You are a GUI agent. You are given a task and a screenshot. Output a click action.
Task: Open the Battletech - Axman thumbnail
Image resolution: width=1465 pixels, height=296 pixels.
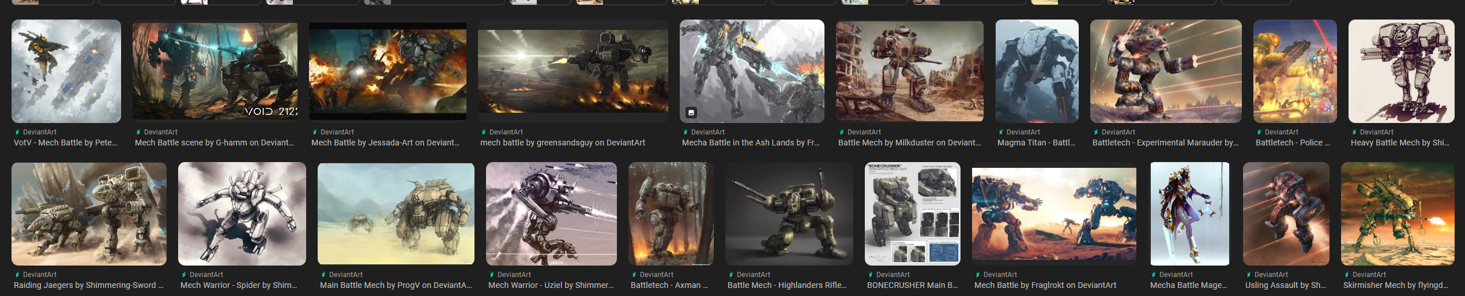(671, 214)
